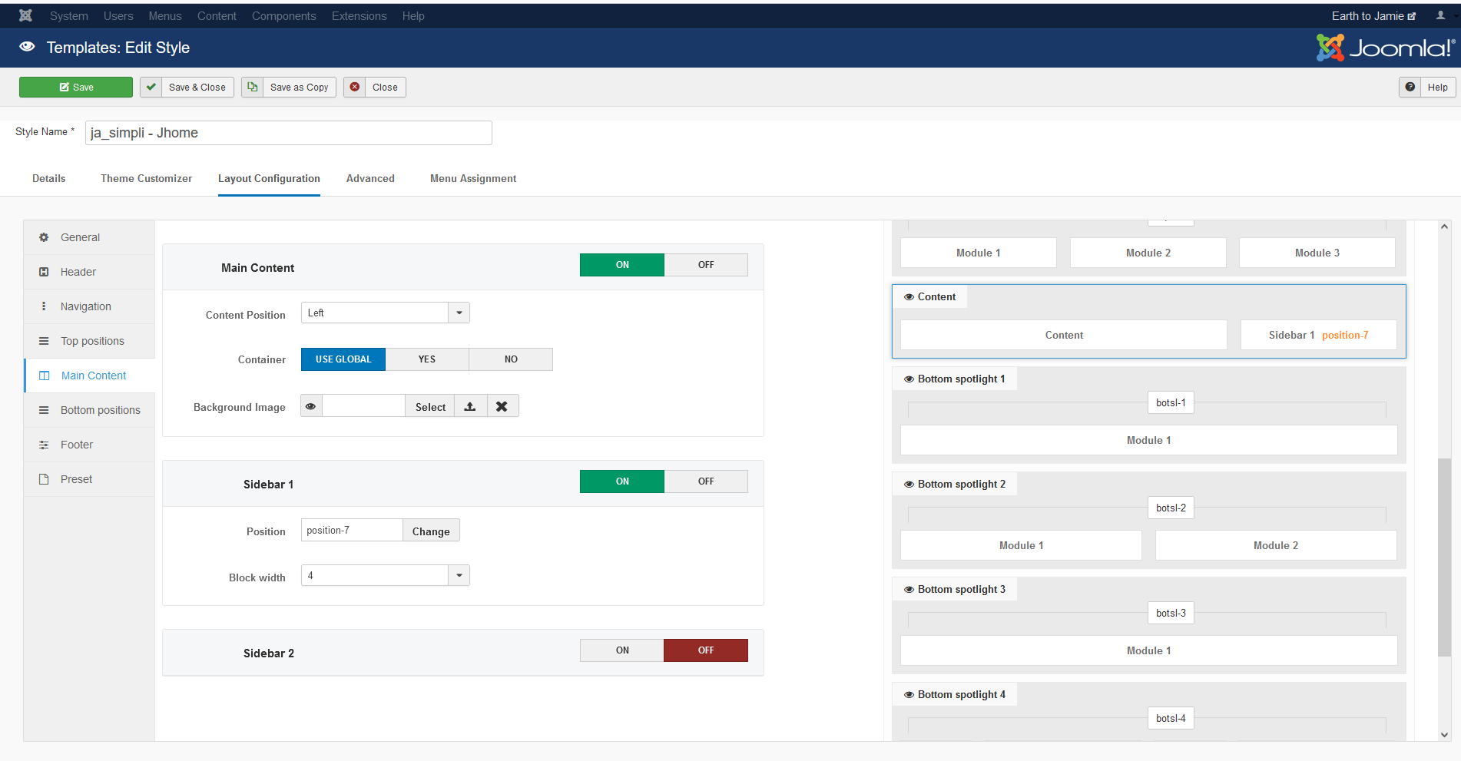Image resolution: width=1461 pixels, height=761 pixels.
Task: Open the Content menu in top bar
Action: (x=217, y=16)
